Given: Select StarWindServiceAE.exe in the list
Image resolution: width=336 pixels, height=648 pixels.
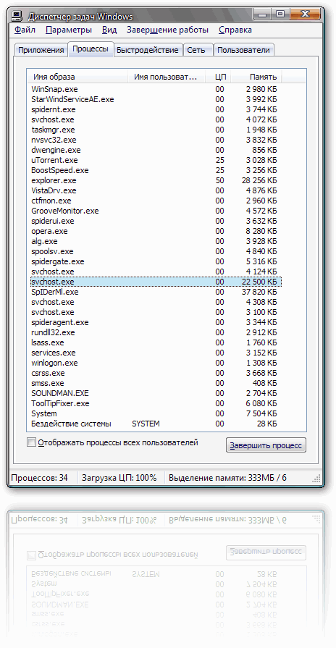Looking at the screenshot, I should point(156,99).
